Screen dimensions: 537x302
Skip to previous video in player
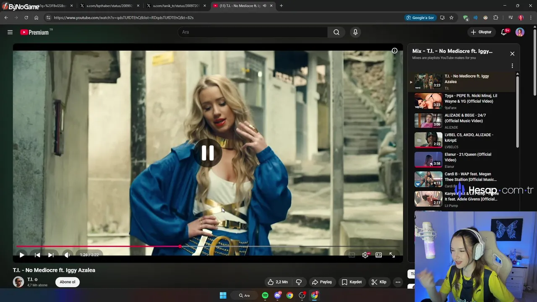[37, 255]
